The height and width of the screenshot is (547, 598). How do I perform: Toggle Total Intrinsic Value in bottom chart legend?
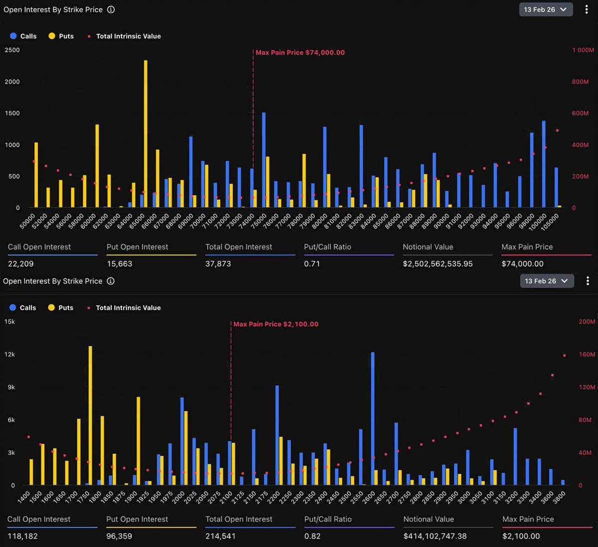click(x=124, y=308)
